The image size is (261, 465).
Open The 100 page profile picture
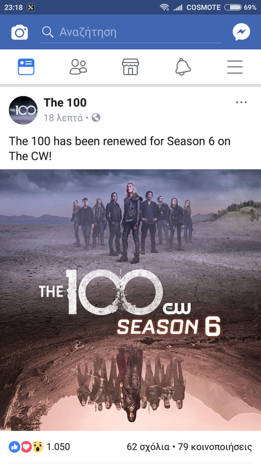(23, 110)
